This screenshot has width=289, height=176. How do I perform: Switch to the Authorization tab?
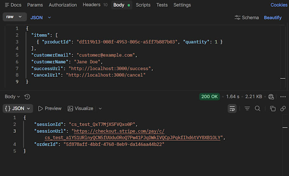(62, 5)
